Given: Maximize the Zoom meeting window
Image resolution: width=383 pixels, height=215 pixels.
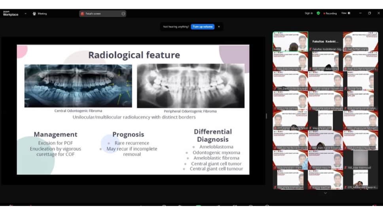Looking at the screenshot, I should 369,13.
